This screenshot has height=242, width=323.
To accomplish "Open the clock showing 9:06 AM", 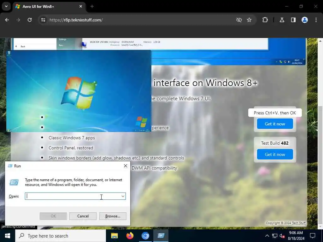I will [x=296, y=236].
